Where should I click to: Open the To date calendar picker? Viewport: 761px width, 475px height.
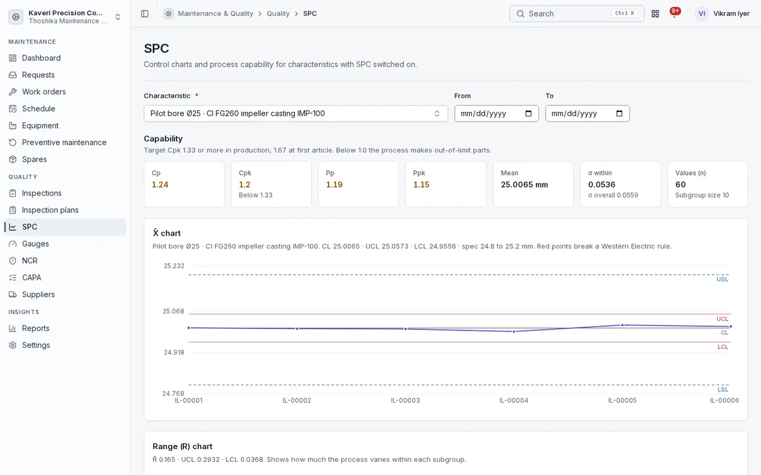click(619, 113)
